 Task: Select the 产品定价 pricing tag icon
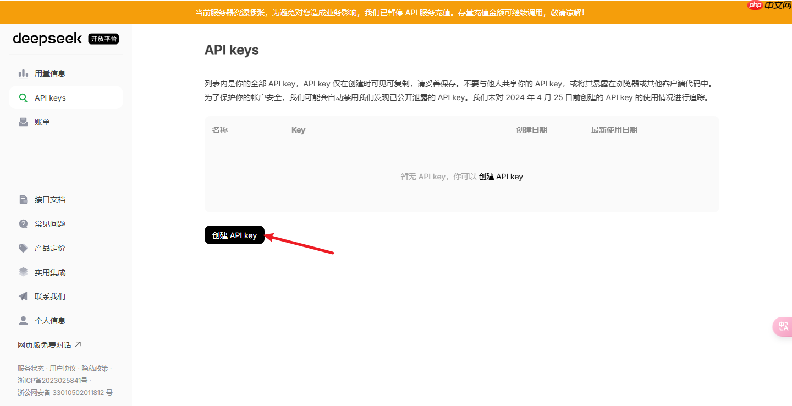[x=24, y=248]
